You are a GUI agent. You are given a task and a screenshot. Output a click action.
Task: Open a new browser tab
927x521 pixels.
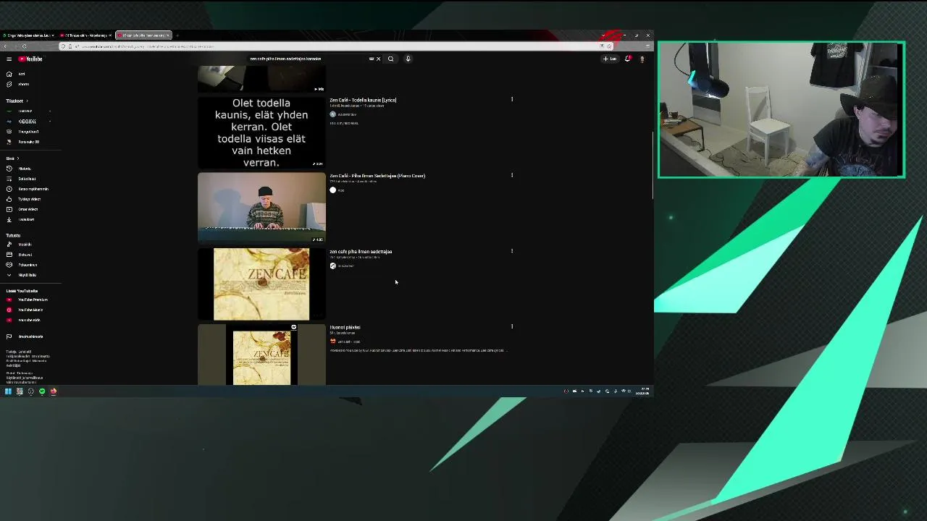(x=177, y=35)
